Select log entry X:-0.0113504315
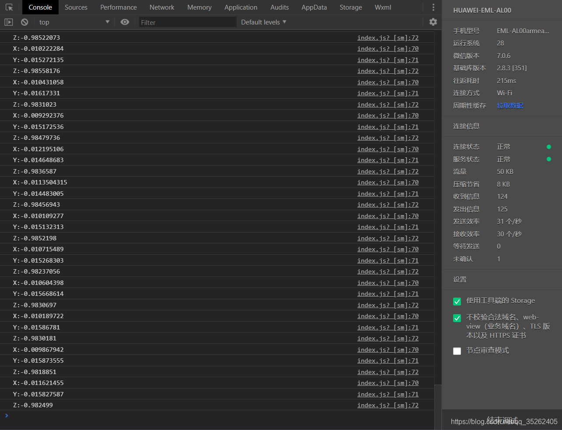The width and height of the screenshot is (562, 430). 40,182
